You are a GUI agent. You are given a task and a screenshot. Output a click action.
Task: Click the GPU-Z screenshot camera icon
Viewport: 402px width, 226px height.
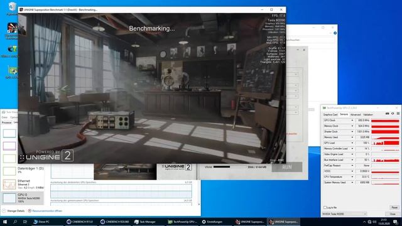click(387, 114)
